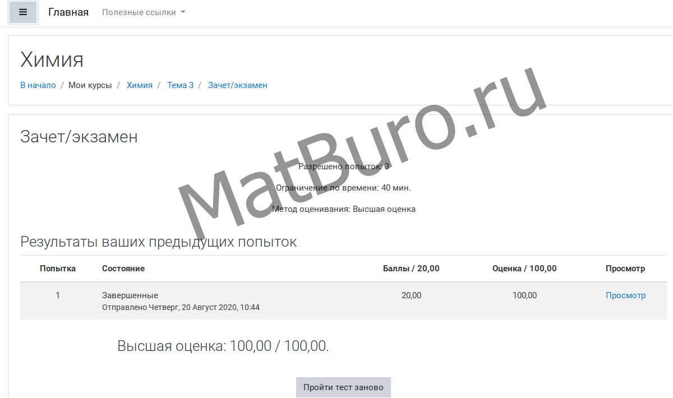Click the caret arrow next to Полезные ссылки
Viewport: 673px width, 398px height.
tap(183, 12)
